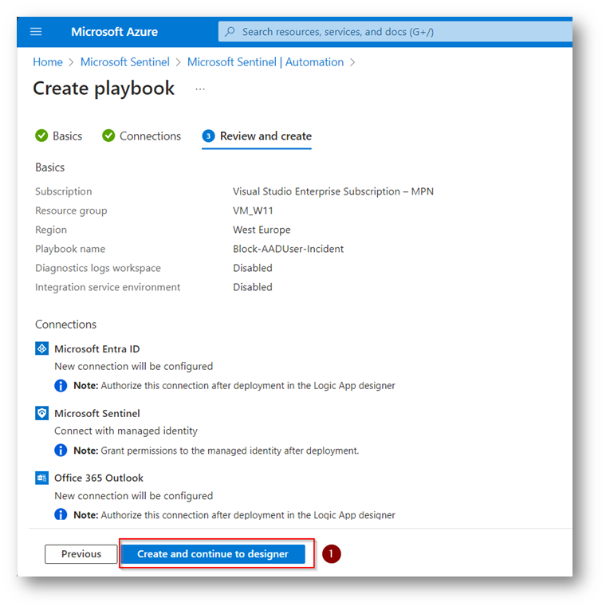The width and height of the screenshot is (606, 610).
Task: Click the green checkmark beside Basics
Action: [x=41, y=136]
